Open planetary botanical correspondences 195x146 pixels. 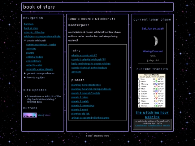[x=91, y=89]
